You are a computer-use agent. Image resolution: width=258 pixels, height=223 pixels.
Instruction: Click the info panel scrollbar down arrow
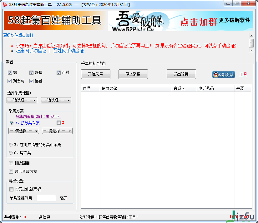[x=251, y=51]
